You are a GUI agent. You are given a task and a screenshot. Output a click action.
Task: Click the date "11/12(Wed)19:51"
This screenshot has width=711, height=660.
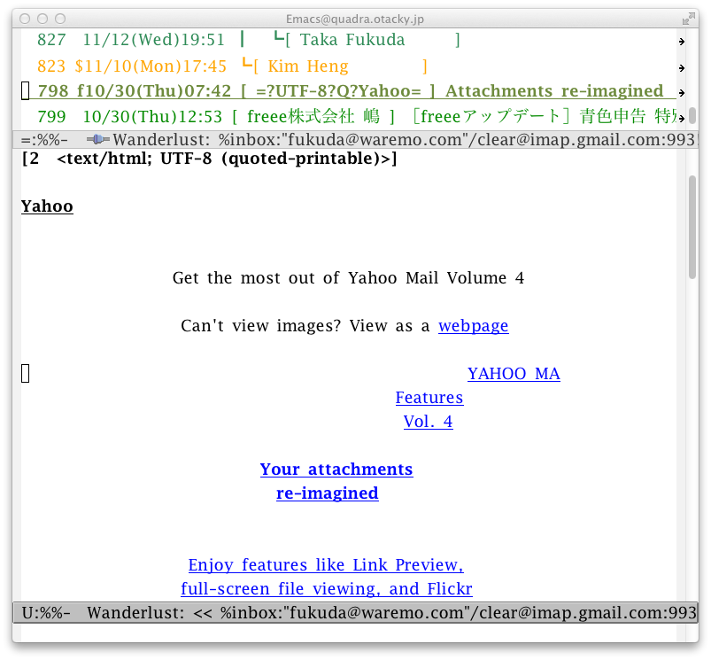click(154, 40)
